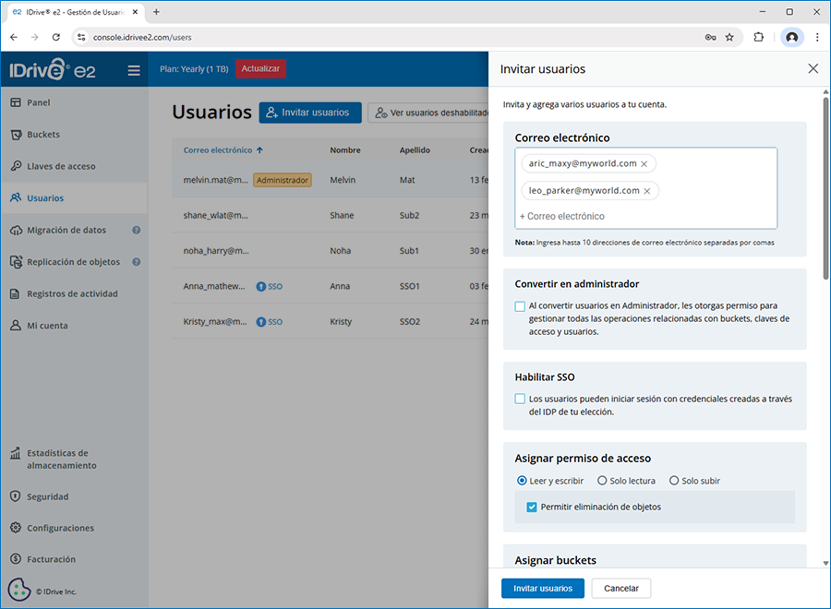Viewport: 831px width, 609px height.
Task: Sort by Correo electrónico column header
Action: click(218, 150)
